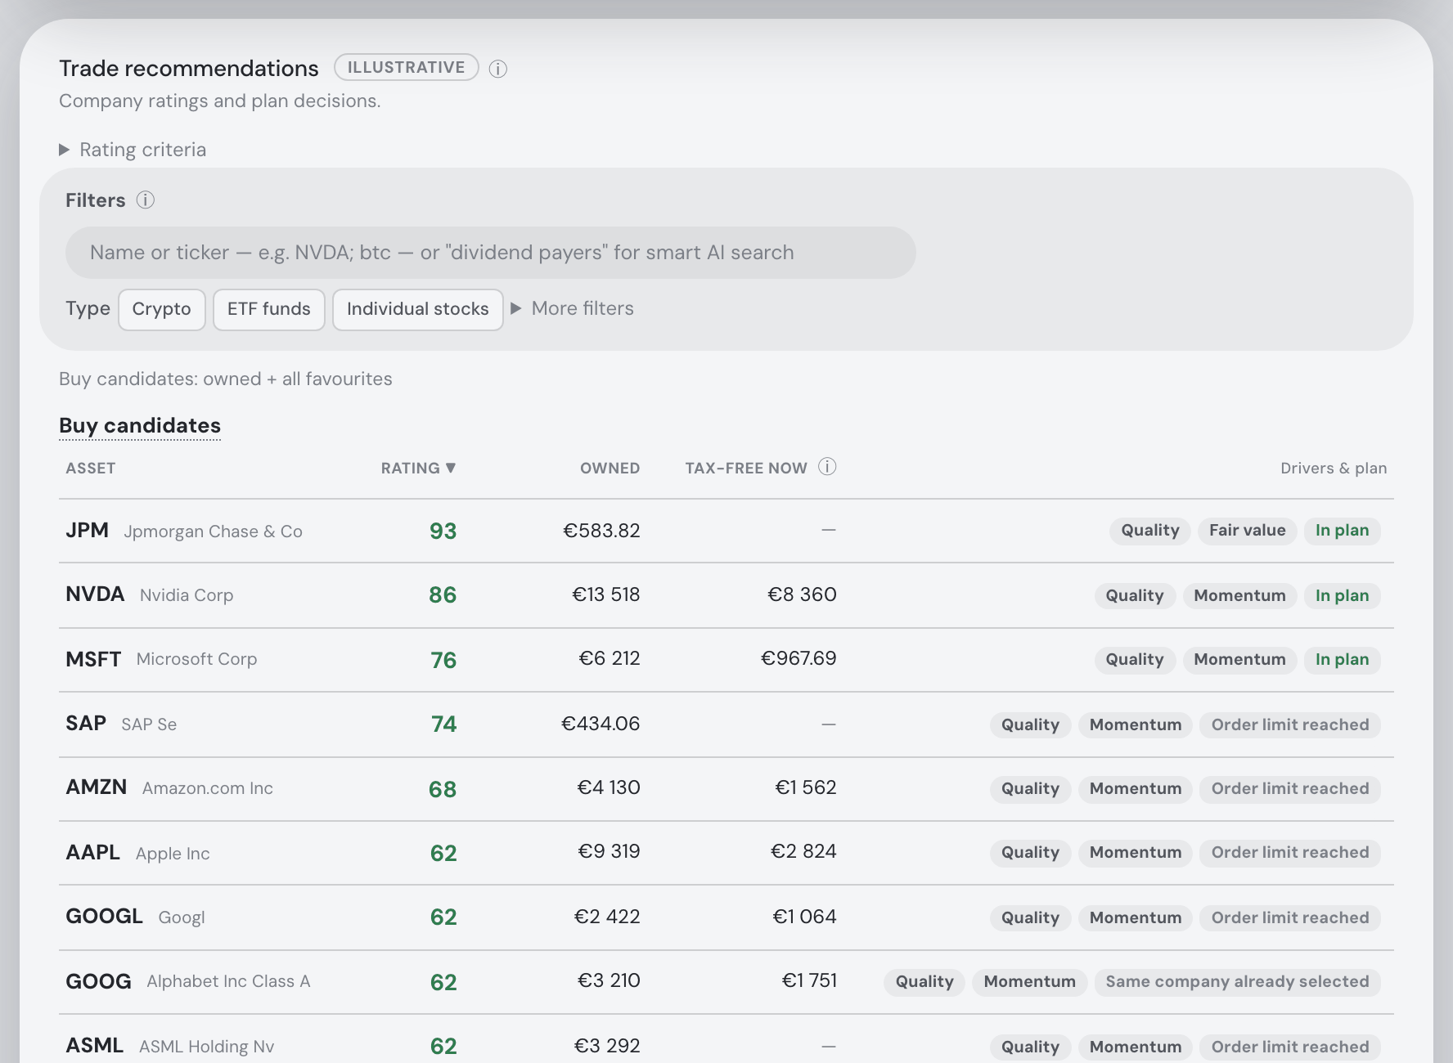Click MSFT's In plan status tag
1453x1063 pixels.
(1343, 660)
